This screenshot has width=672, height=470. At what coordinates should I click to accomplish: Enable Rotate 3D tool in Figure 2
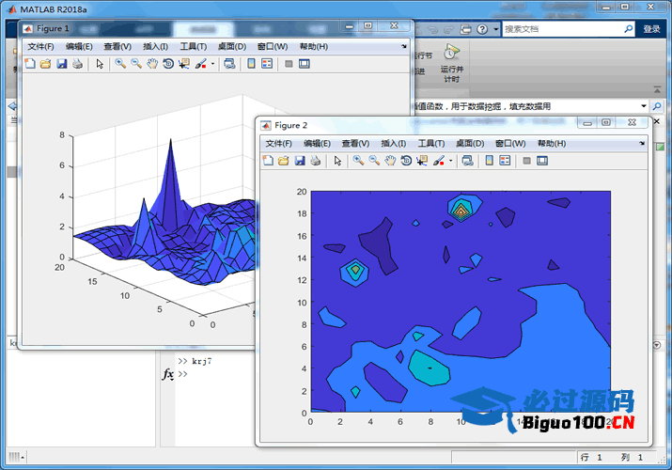[x=407, y=161]
